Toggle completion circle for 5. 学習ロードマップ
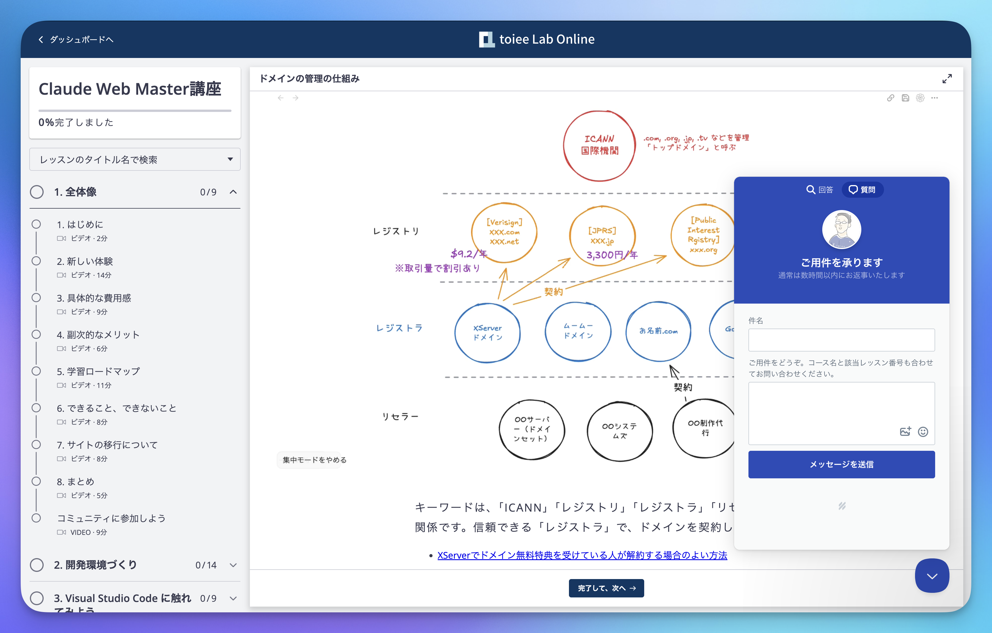The height and width of the screenshot is (633, 992). point(36,371)
